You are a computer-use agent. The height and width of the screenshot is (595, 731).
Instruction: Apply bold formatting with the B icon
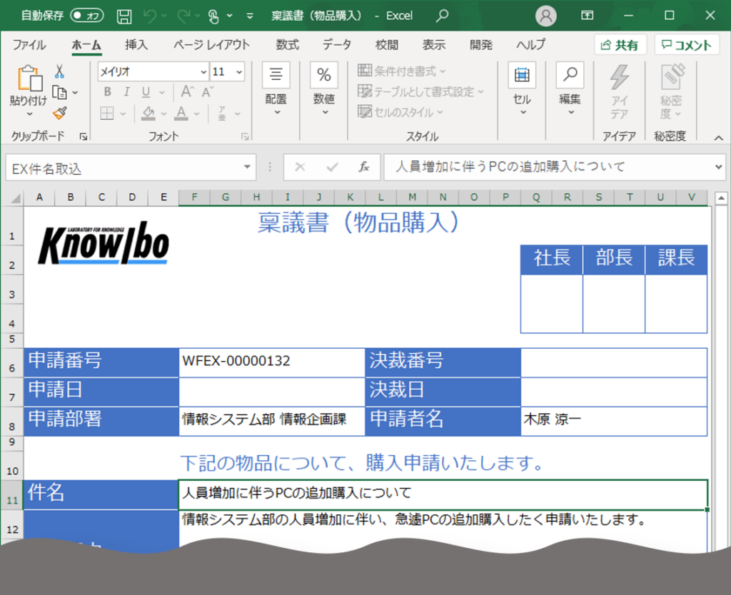pyautogui.click(x=107, y=93)
